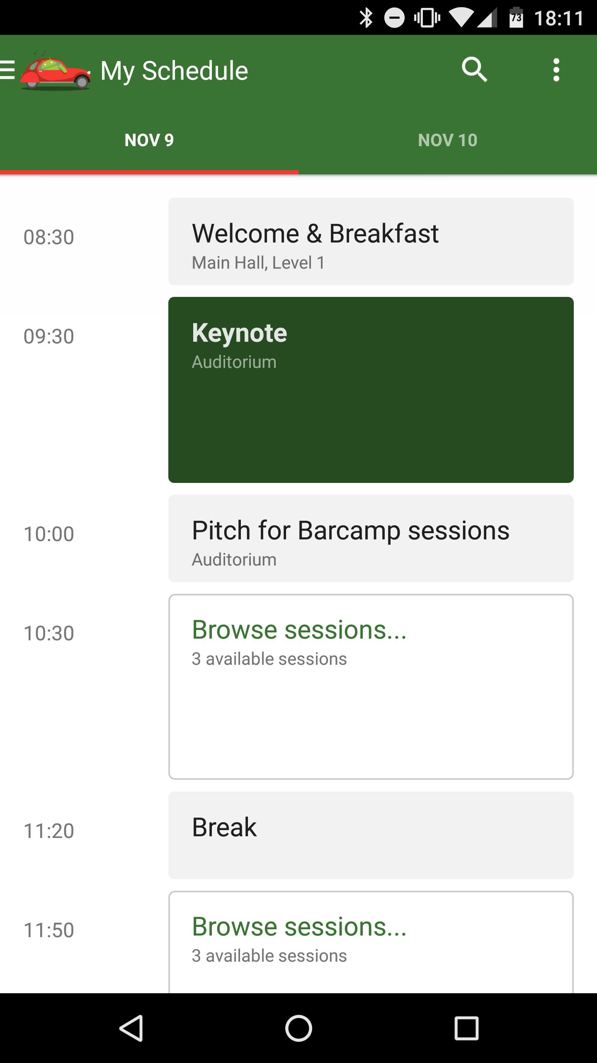Expand the 11:50 Browse sessions list
This screenshot has height=1063, width=597.
click(x=371, y=934)
